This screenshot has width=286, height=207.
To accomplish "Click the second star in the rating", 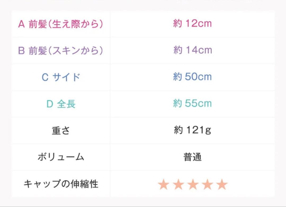I will 178,185.
